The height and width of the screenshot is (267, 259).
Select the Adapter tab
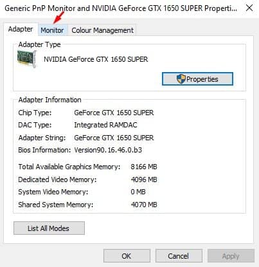point(21,29)
